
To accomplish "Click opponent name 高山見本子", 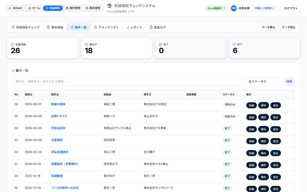I will (151, 116).
